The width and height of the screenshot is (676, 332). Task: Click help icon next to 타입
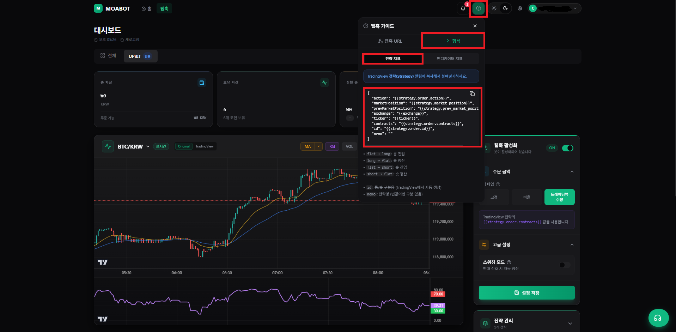point(498,184)
